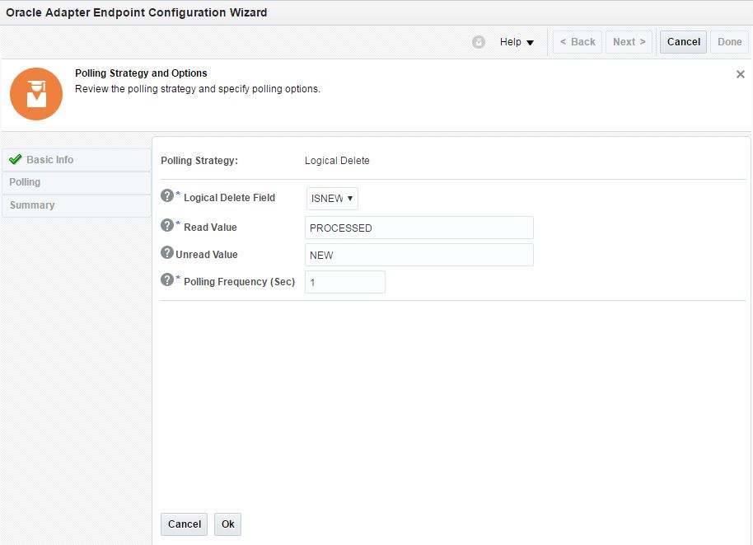
Task: Click the Back navigation button
Action: (x=578, y=42)
